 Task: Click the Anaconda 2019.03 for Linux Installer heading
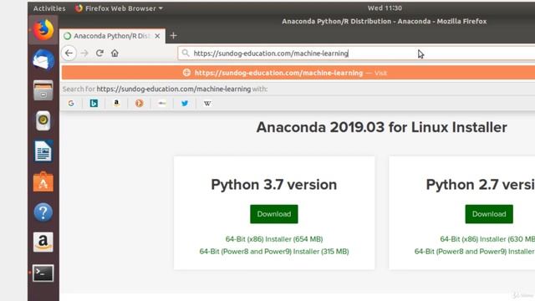[381, 127]
